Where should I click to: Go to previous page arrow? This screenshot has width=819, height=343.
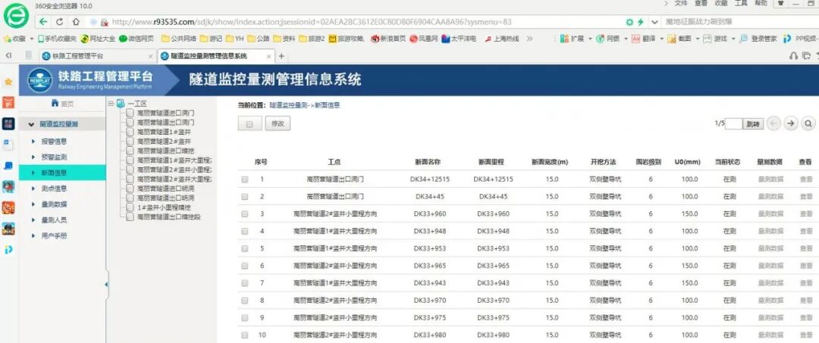(x=773, y=123)
